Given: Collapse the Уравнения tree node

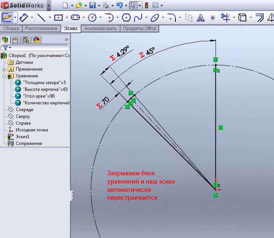Looking at the screenshot, I should tap(4, 76).
